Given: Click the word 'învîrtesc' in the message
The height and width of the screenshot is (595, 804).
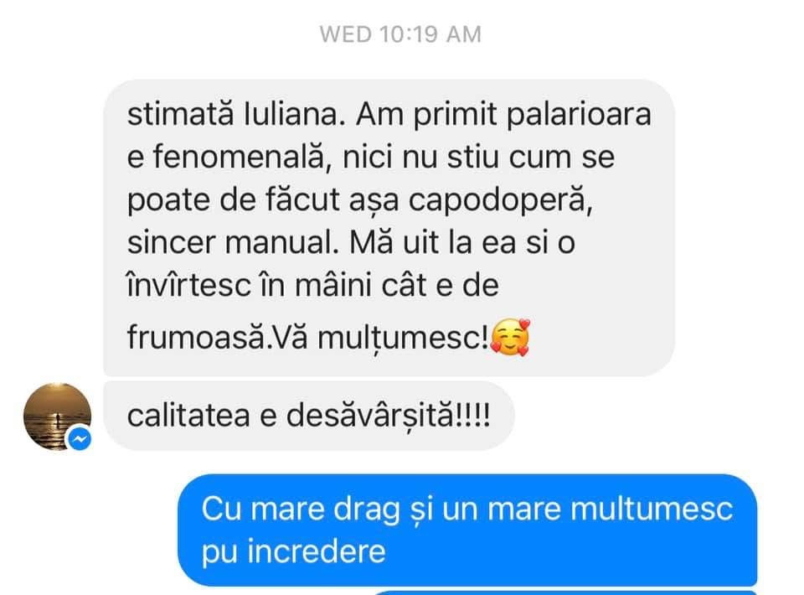Looking at the screenshot, I should pyautogui.click(x=188, y=285).
